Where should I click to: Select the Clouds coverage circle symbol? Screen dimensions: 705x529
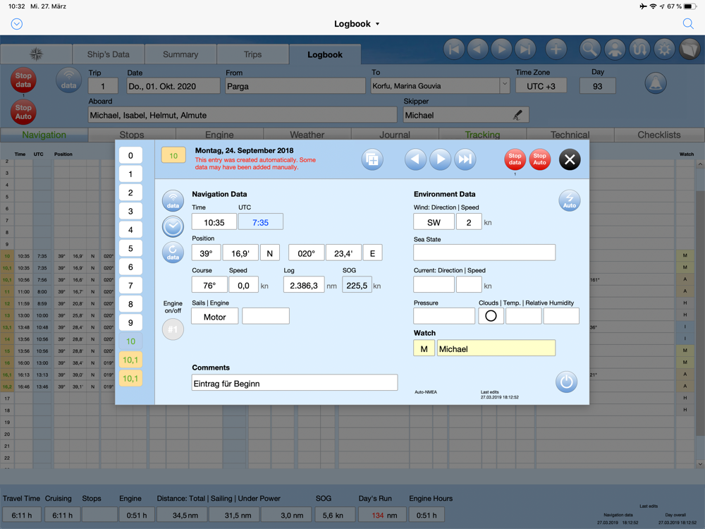tap(491, 316)
